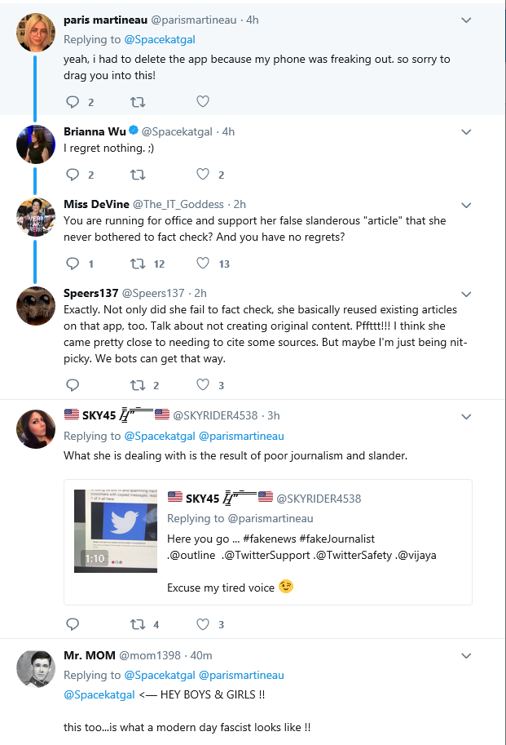The image size is (506, 745).
Task: Reply to Speers137's tweet
Action: click(x=73, y=385)
